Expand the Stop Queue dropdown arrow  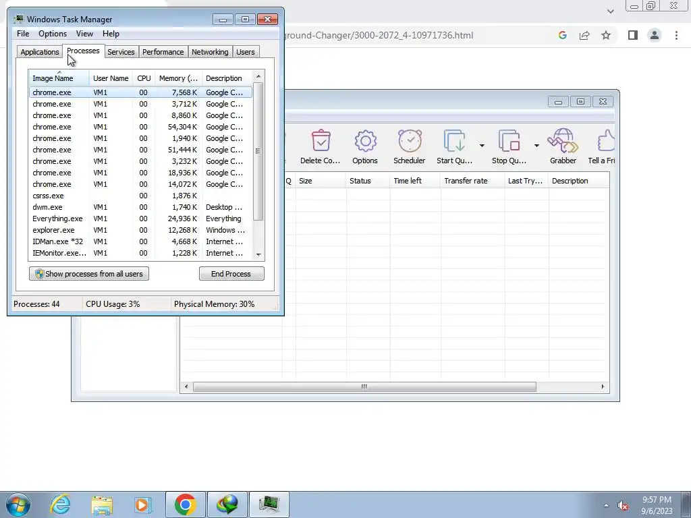pyautogui.click(x=536, y=146)
